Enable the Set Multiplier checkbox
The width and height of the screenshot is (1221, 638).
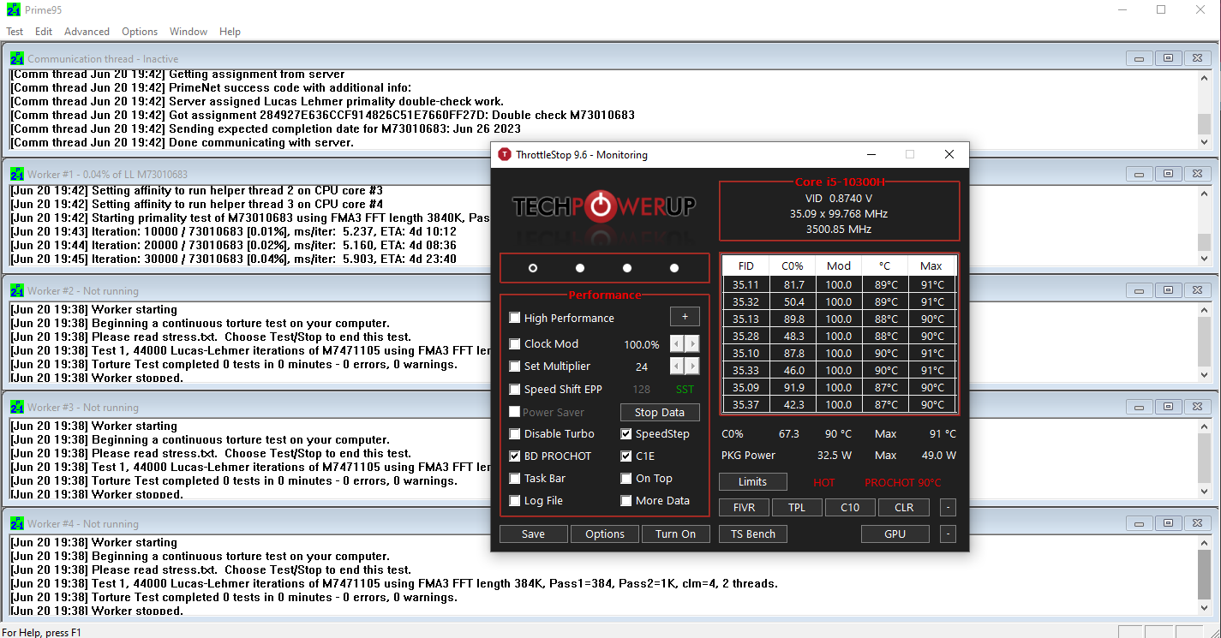[515, 367]
